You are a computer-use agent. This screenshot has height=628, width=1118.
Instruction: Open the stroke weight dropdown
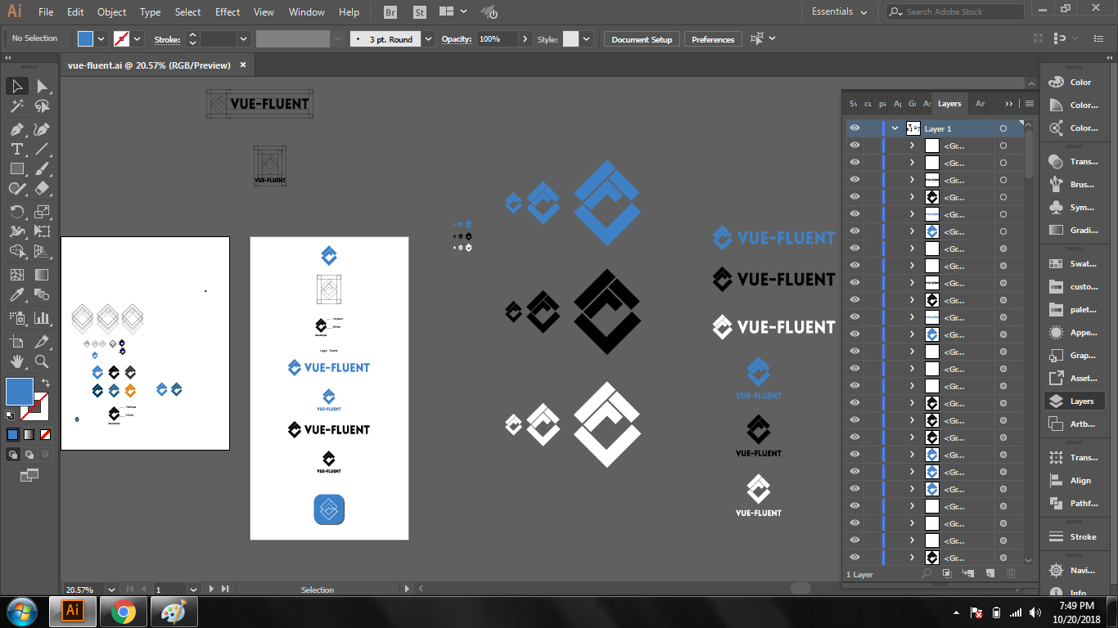pyautogui.click(x=243, y=38)
